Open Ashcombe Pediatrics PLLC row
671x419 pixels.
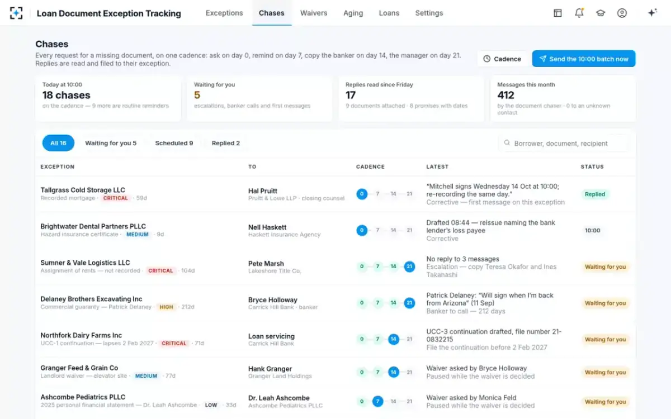[x=335, y=401]
